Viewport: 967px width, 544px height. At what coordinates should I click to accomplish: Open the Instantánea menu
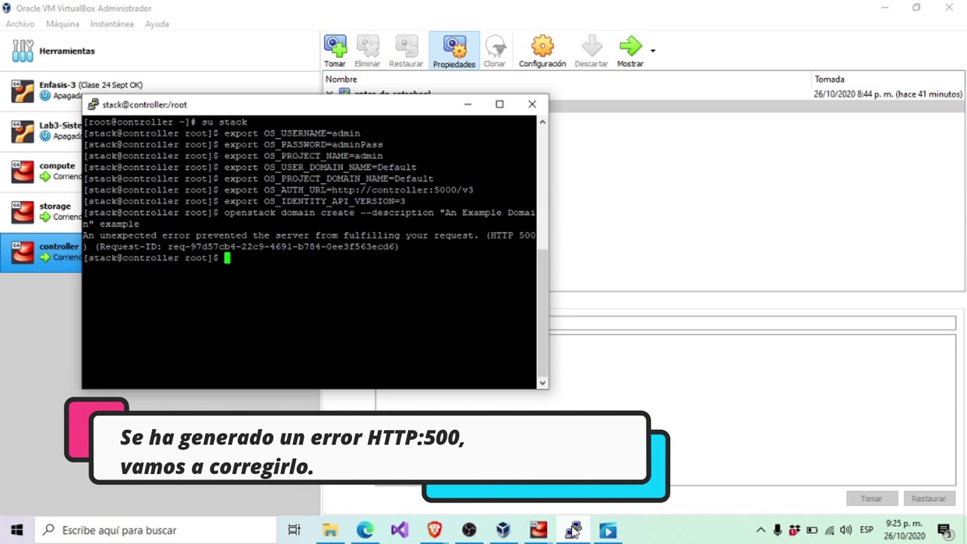tap(112, 24)
